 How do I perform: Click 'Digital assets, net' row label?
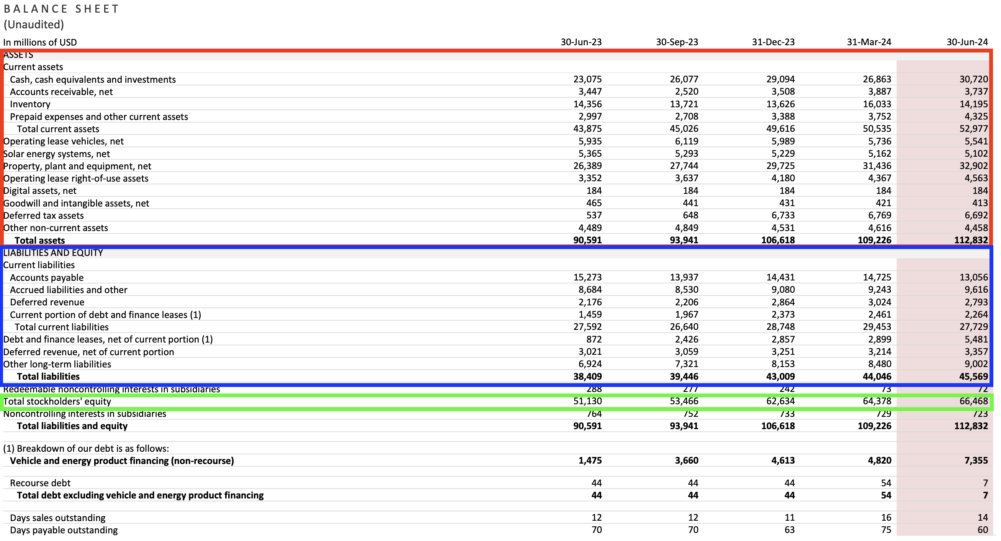40,190
